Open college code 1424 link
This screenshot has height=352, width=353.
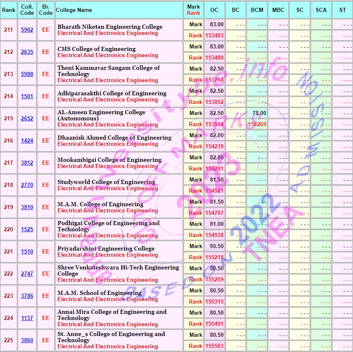click(27, 141)
